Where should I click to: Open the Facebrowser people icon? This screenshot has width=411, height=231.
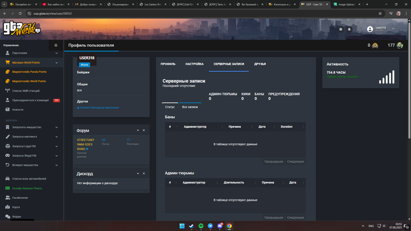[7, 198]
